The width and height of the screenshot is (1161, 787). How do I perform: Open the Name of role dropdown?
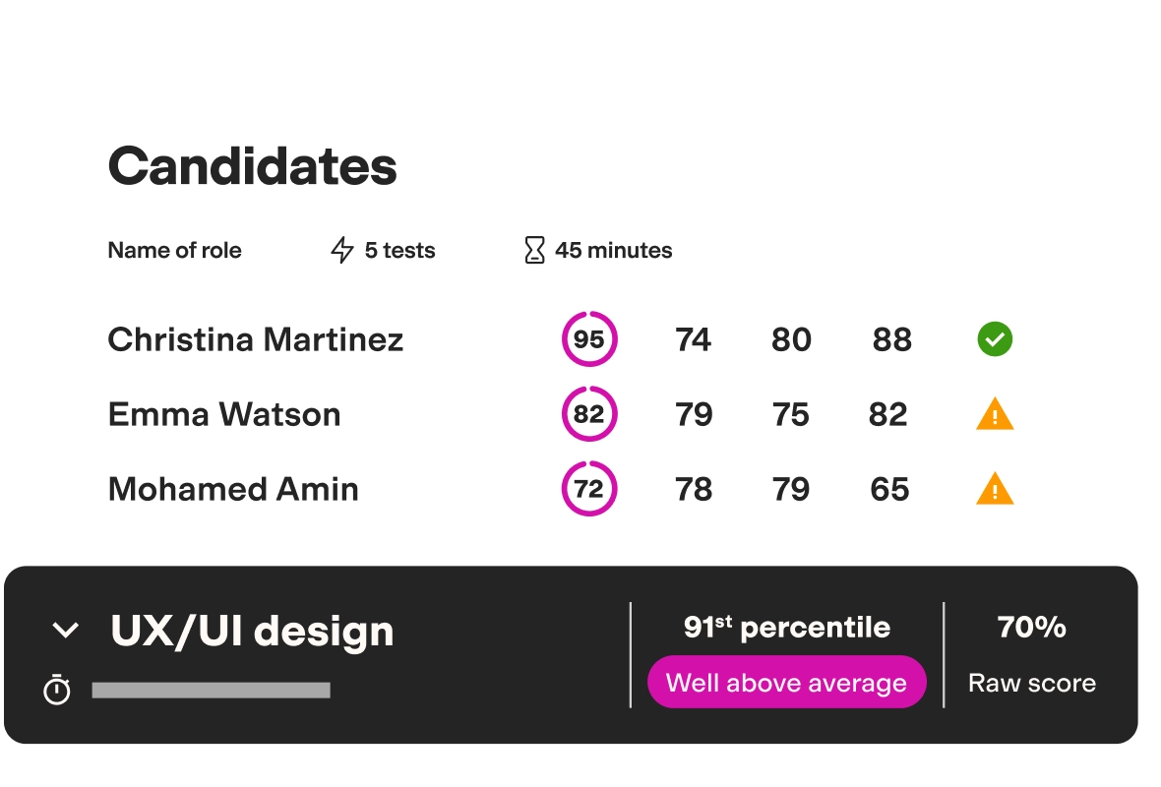[174, 250]
